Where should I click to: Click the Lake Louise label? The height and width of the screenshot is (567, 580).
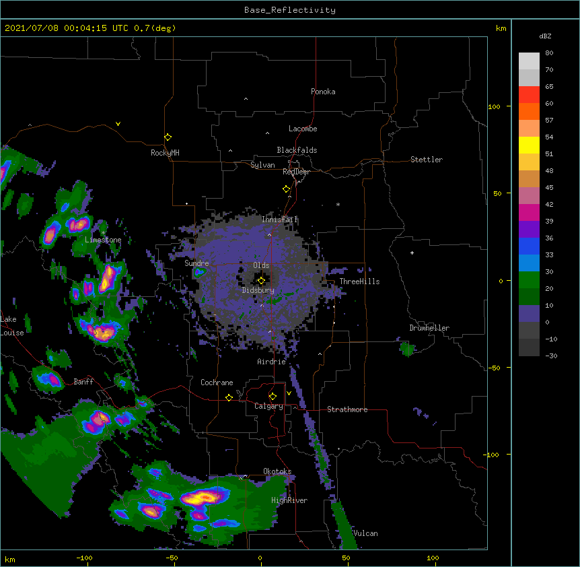(12, 326)
